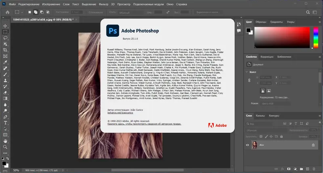323x173 pixels.
Task: Create a new layer with plus icon
Action: (x=307, y=169)
